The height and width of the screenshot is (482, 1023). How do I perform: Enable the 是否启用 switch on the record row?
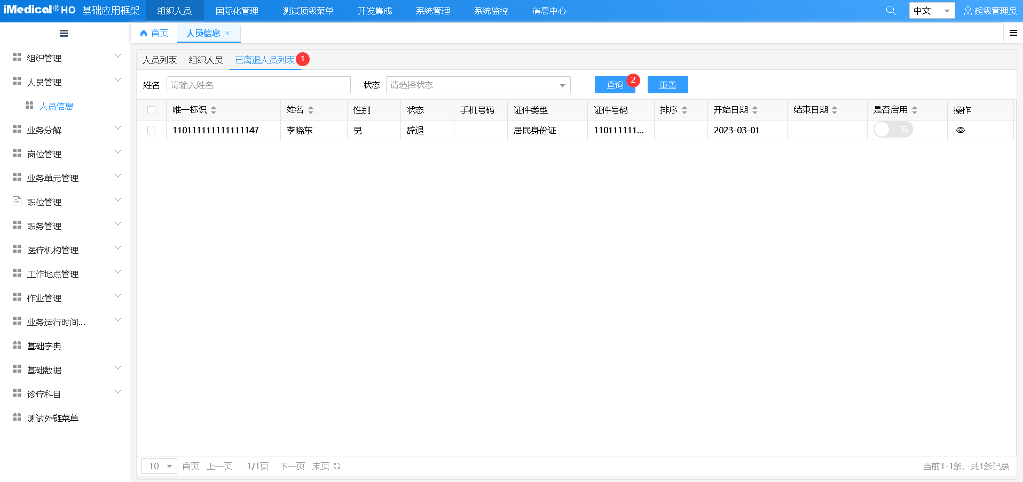[x=893, y=129]
